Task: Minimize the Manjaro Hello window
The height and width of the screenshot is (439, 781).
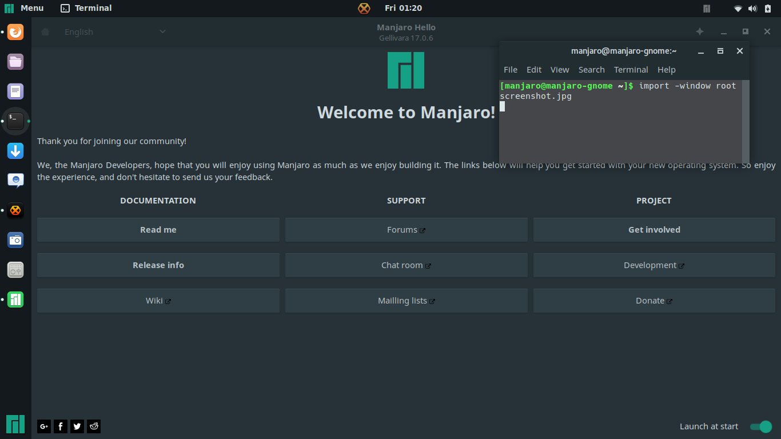Action: coord(723,32)
